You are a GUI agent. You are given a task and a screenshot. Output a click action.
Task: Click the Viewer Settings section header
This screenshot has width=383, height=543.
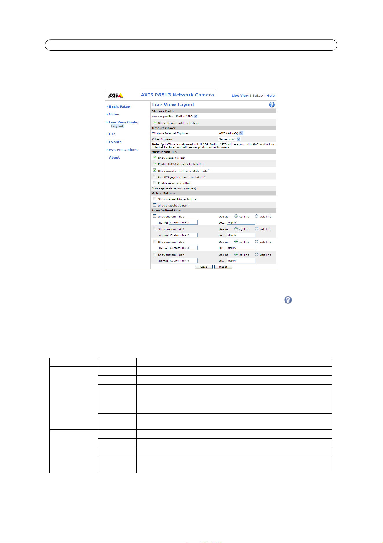tap(214, 152)
